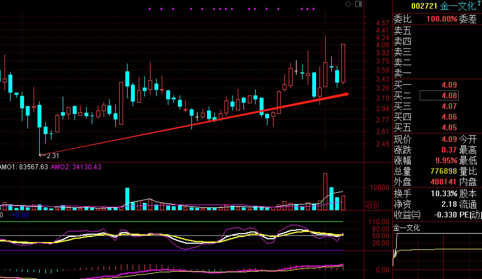Open the 金一文化 stock name header
This screenshot has height=279, width=482.
[x=458, y=6]
